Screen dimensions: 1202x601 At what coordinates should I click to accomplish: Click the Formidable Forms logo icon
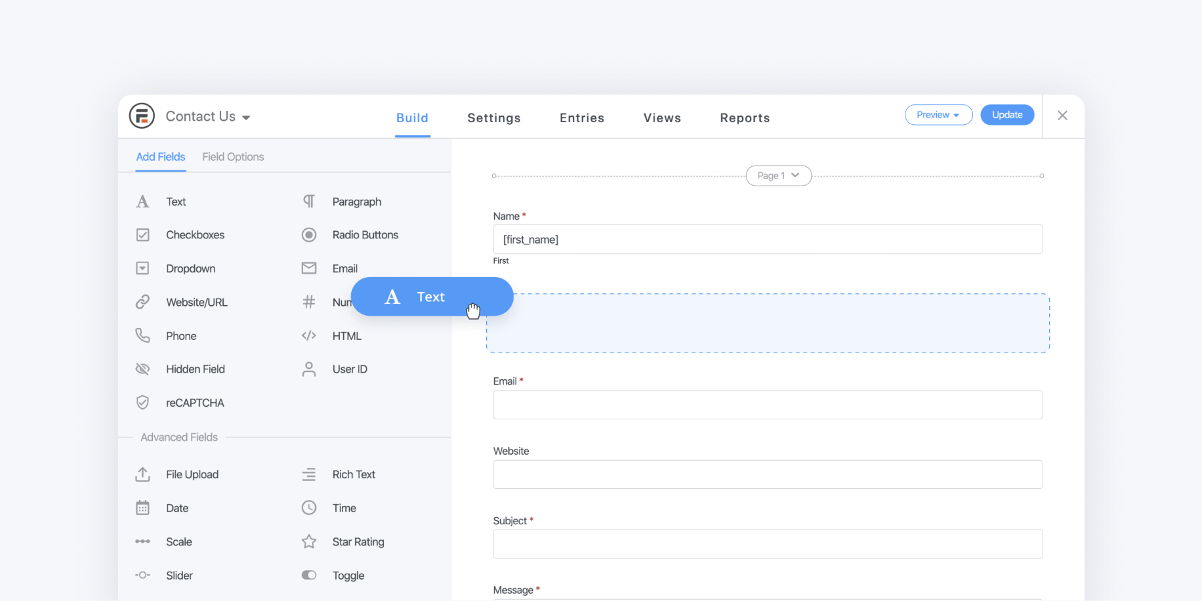142,116
